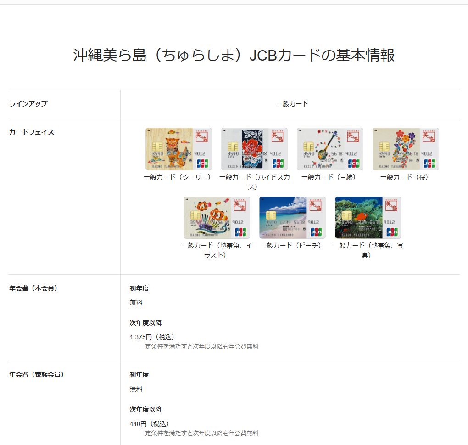Click 次年度以降 under 年会費（家族会員）
Screen dimensions: 468x445
coord(145,409)
